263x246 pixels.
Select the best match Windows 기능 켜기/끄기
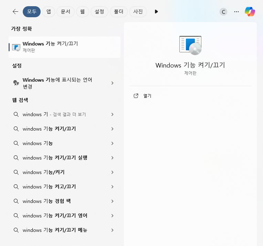coord(65,47)
